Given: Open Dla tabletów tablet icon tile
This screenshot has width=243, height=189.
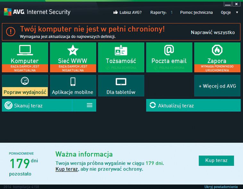Looking at the screenshot, I should coord(121,85).
